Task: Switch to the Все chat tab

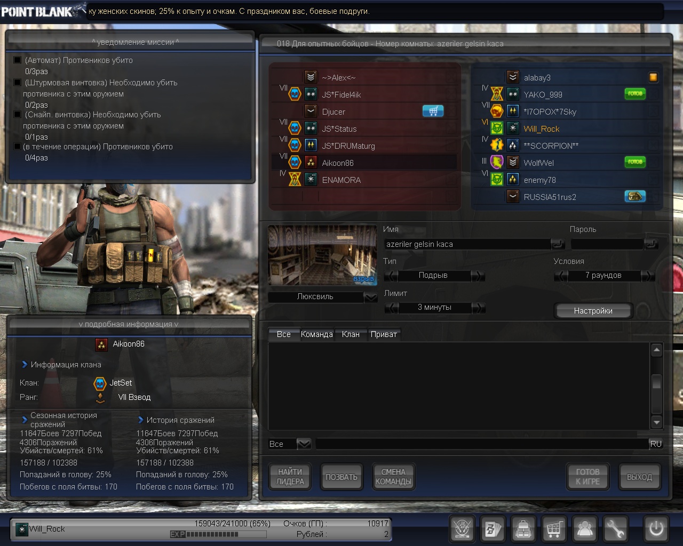Action: pyautogui.click(x=284, y=334)
